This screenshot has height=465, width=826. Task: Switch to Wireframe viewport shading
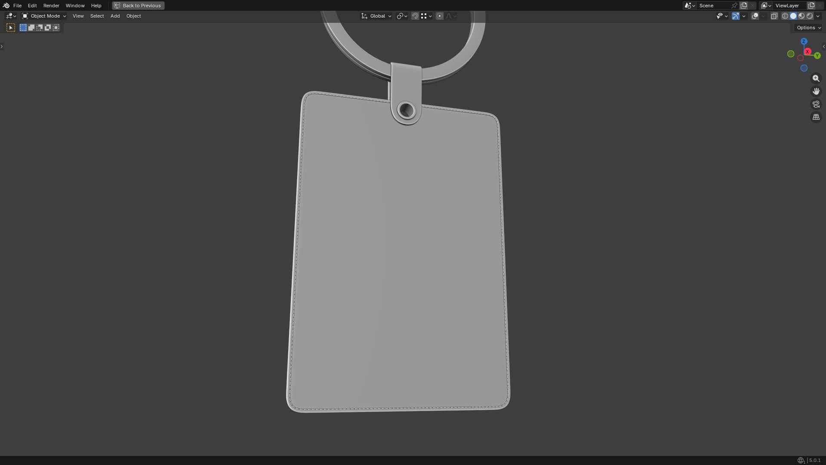(785, 16)
